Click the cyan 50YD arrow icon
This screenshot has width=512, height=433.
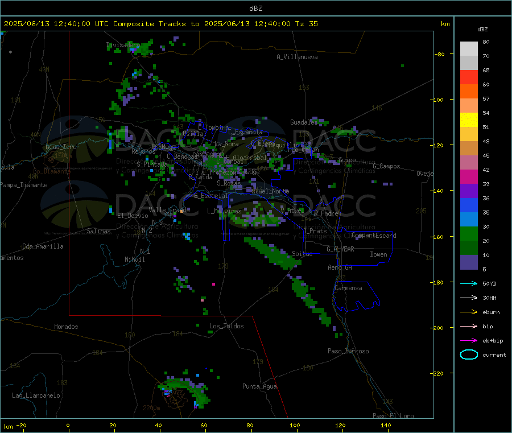point(469,283)
